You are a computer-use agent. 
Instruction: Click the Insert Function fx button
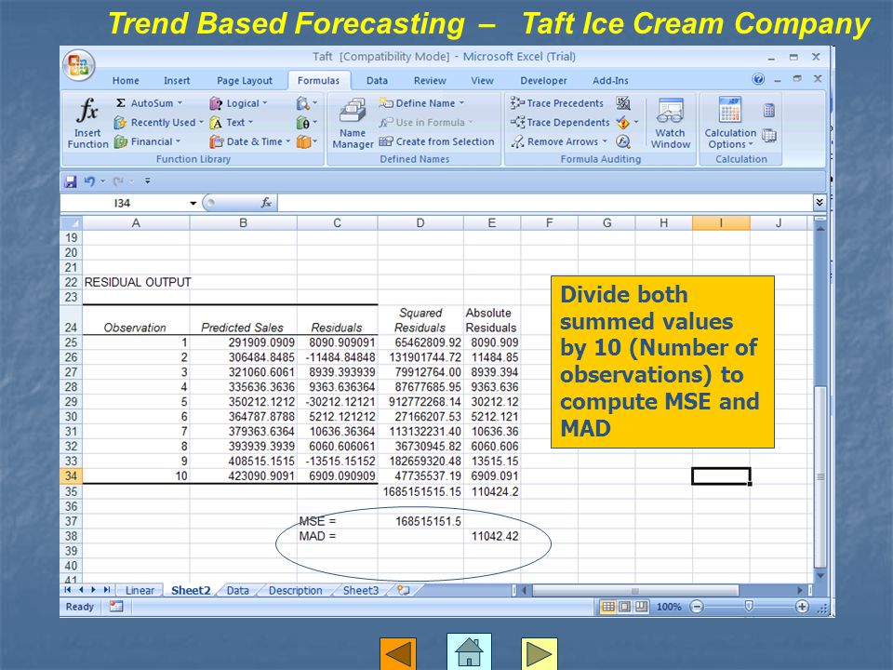87,123
